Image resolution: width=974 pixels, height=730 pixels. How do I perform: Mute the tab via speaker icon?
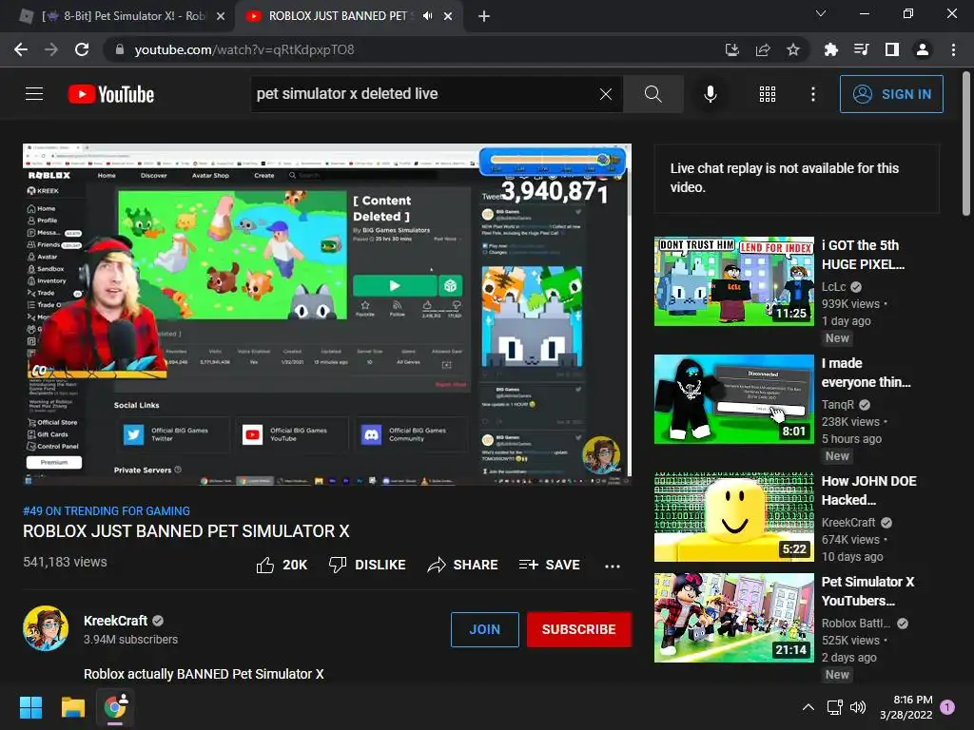click(x=427, y=16)
